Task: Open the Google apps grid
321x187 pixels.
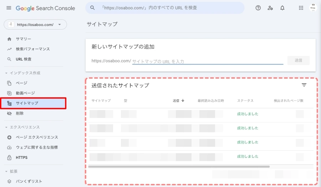Action: (x=301, y=8)
